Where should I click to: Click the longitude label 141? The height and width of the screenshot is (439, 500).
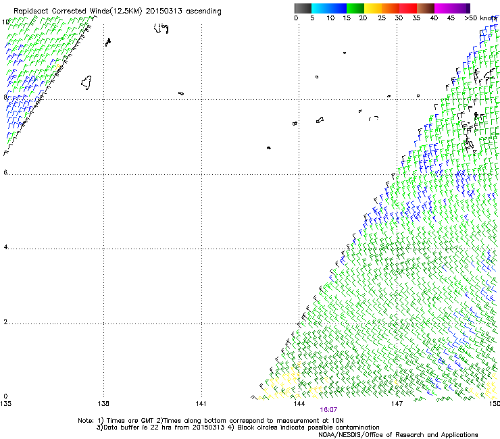point(201,404)
